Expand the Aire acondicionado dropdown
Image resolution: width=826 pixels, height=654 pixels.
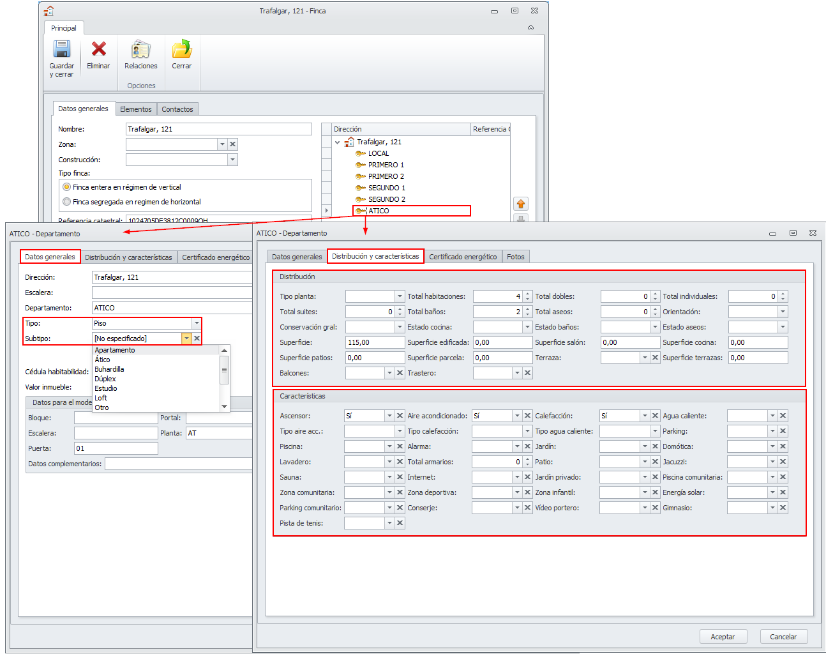[517, 416]
